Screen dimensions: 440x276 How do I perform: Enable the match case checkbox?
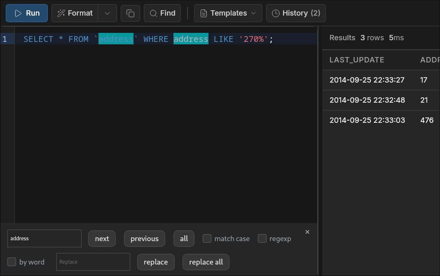(x=207, y=239)
